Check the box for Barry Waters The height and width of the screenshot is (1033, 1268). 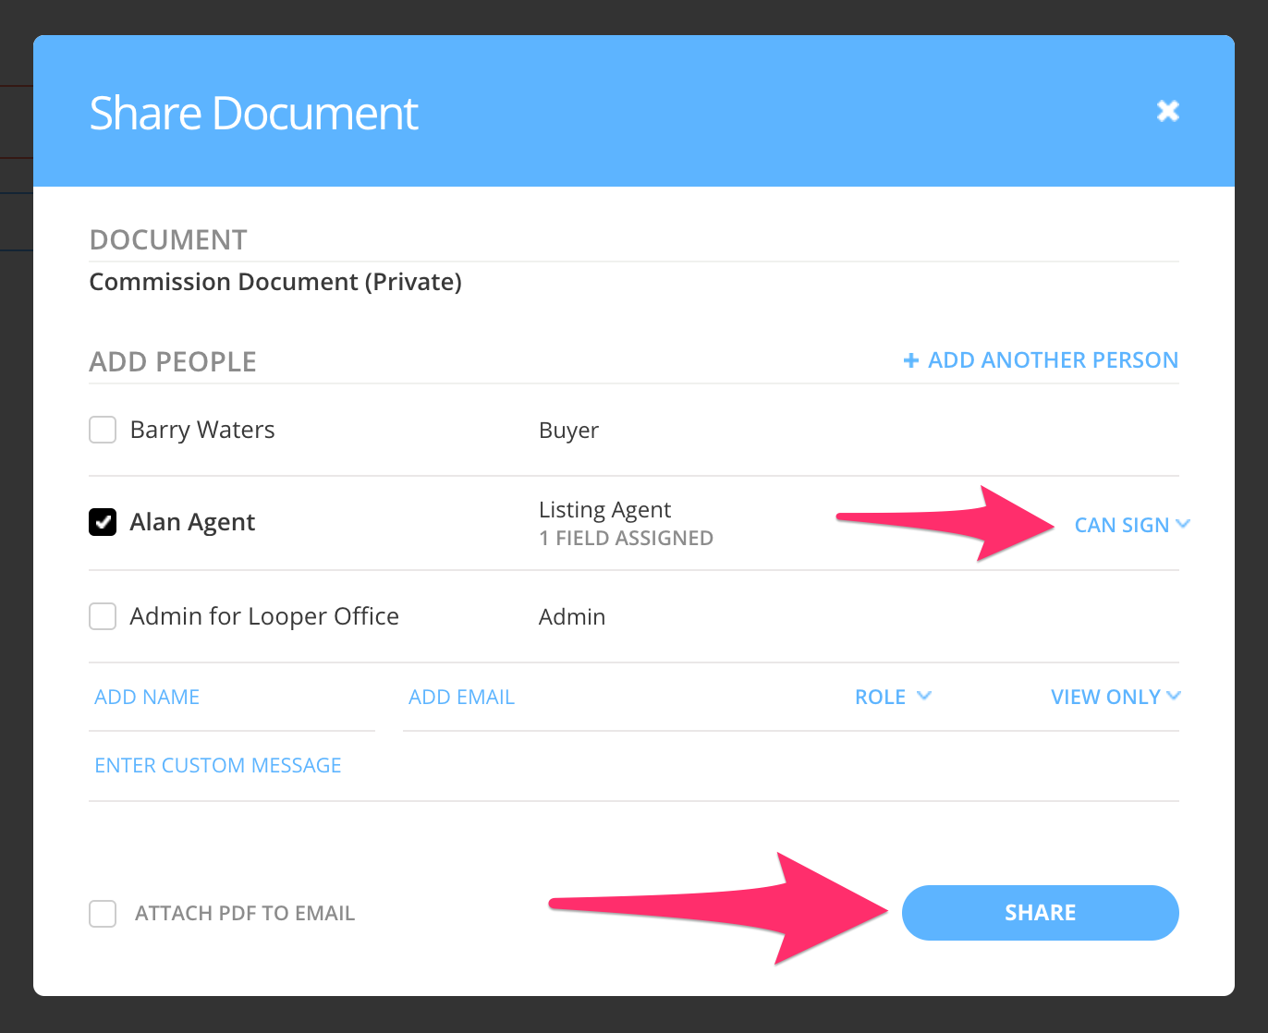tap(103, 430)
